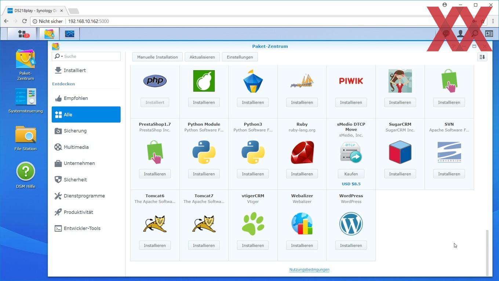Click the browser address bar URL
Image resolution: width=499 pixels, height=281 pixels.
pyautogui.click(x=88, y=21)
